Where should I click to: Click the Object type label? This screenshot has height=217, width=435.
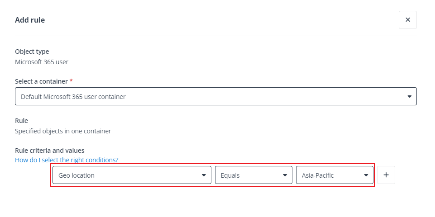(x=32, y=52)
